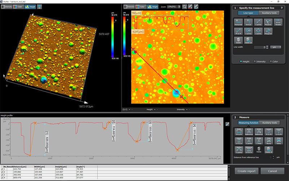Screen dimensions: 289x181
Task: Choose the Parallel line tool
Action: pyautogui.click(x=279, y=21)
